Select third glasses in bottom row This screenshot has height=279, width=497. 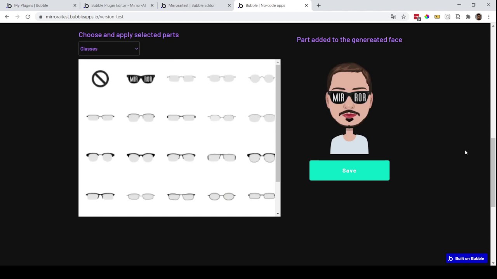[181, 196]
